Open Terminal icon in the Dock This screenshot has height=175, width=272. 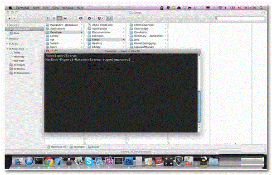click(x=39, y=161)
